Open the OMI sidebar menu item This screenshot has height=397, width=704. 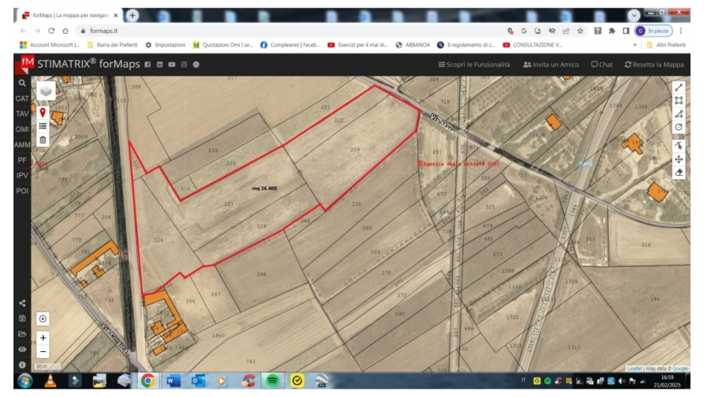coord(22,130)
